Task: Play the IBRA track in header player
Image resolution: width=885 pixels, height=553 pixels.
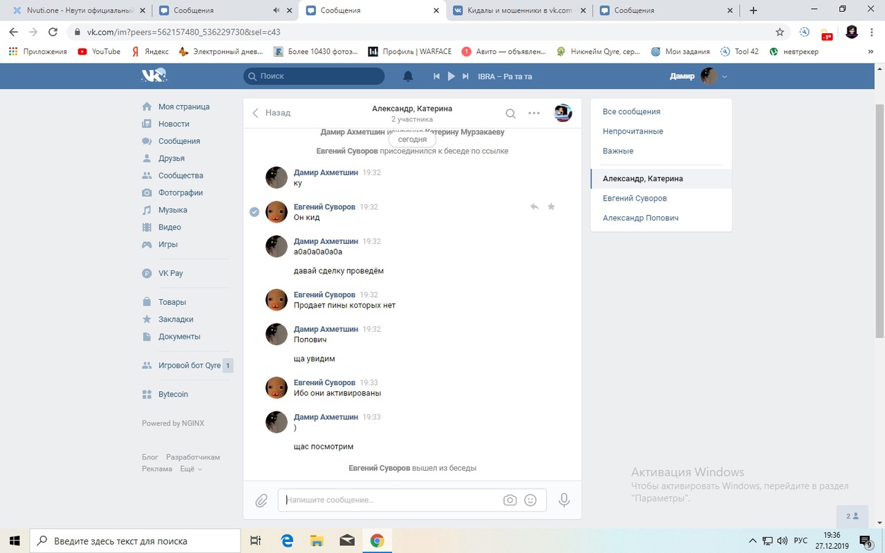Action: coord(451,76)
